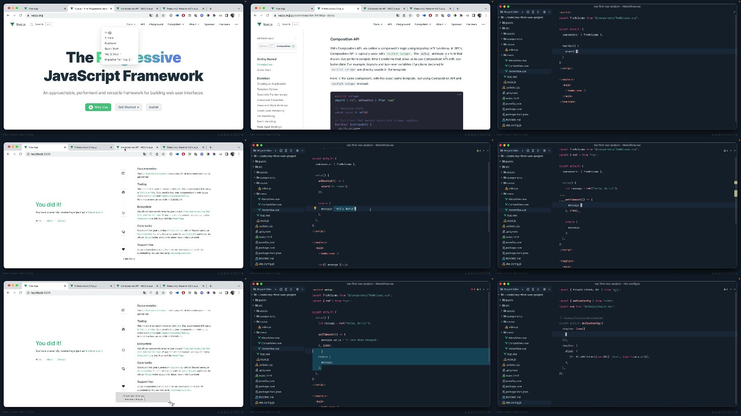The width and height of the screenshot is (741, 416).
Task: Click extensions puzzle icon in Introduction docs window
Action: pyautogui.click(x=461, y=15)
